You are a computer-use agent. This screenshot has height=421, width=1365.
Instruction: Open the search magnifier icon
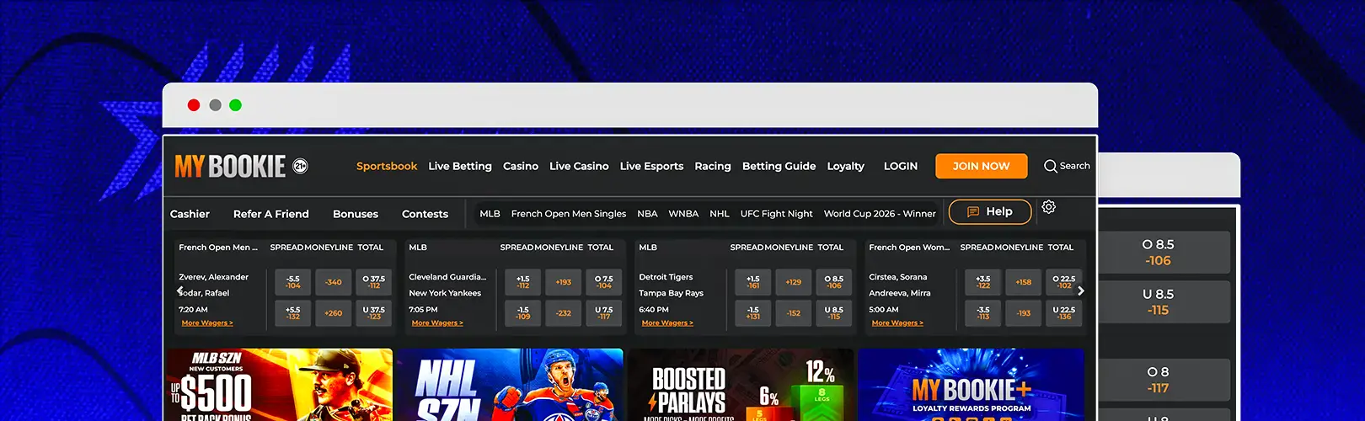[x=1050, y=166]
